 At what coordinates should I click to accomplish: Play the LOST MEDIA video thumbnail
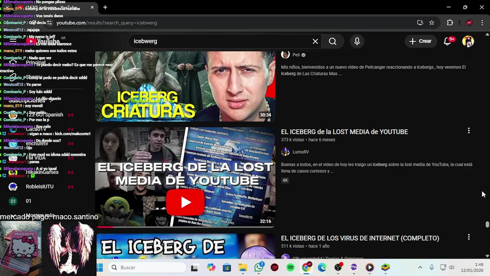(185, 177)
